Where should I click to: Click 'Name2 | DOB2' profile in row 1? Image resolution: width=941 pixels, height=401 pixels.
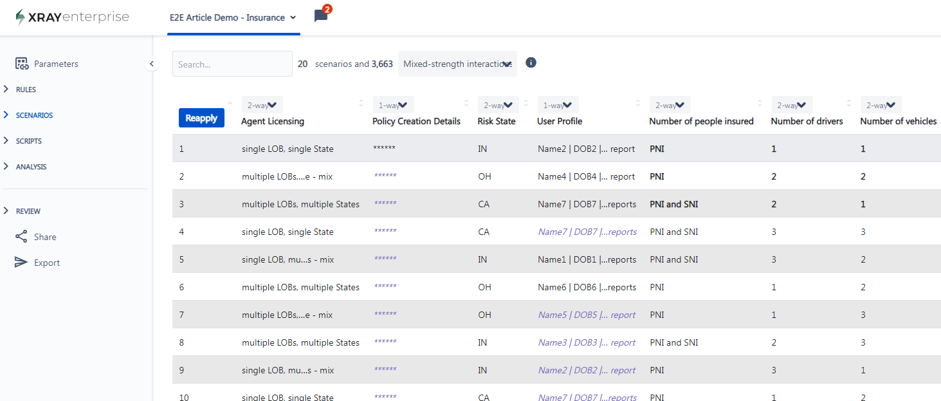(587, 149)
